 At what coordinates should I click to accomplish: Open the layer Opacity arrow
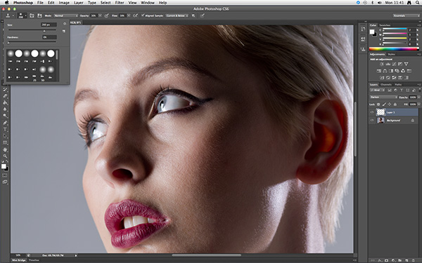pos(419,97)
